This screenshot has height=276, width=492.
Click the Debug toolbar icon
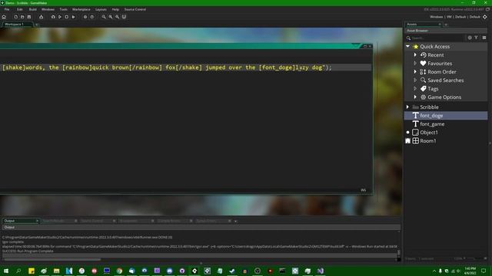53,17
